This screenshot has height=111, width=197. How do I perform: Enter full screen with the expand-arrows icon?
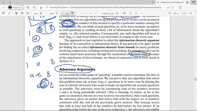pos(9,13)
